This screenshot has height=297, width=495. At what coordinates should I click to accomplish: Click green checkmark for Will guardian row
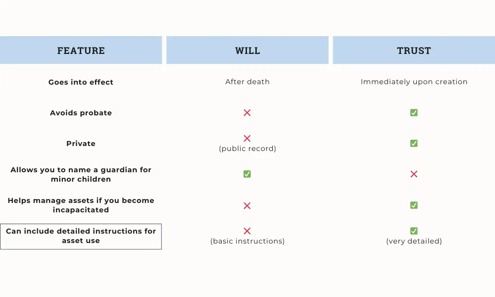click(247, 174)
